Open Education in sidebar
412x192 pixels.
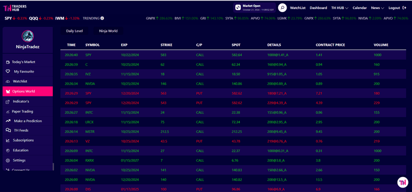click(x=20, y=150)
